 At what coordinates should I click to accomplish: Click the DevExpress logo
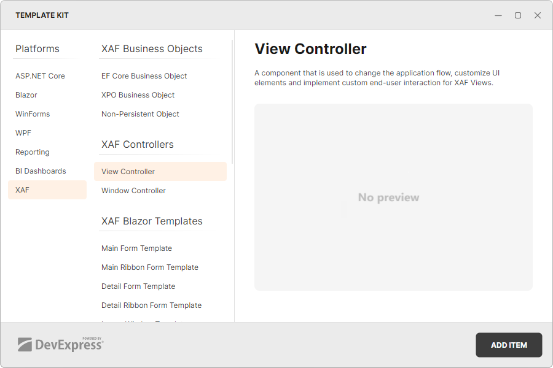(x=61, y=345)
